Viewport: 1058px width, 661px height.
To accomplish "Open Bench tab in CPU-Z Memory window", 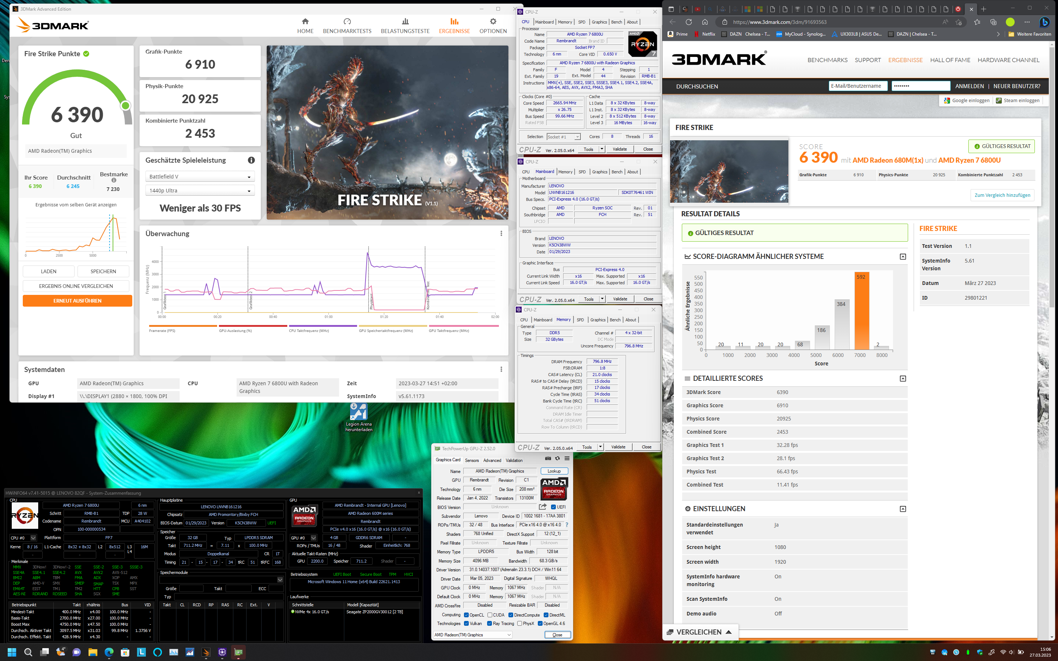I will point(615,319).
